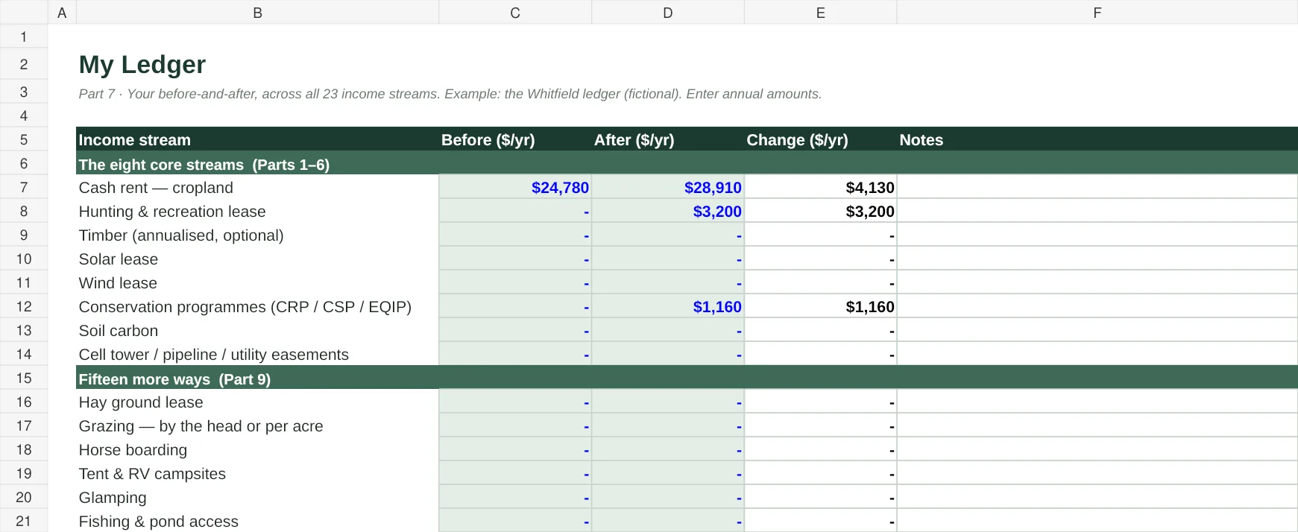Select the Fishing & pond access label

click(159, 522)
